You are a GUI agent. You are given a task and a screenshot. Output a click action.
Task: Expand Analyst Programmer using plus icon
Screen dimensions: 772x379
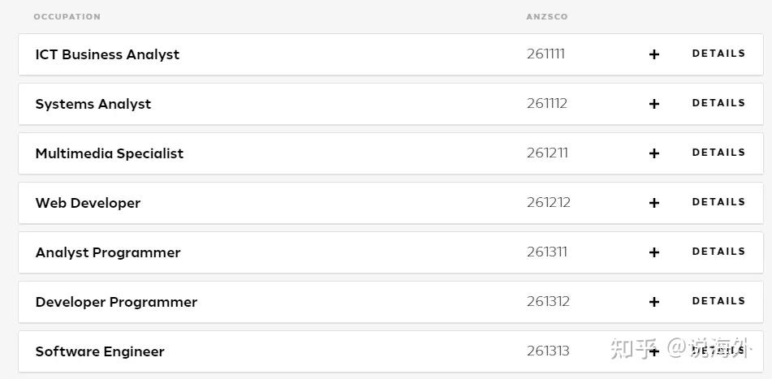(654, 252)
